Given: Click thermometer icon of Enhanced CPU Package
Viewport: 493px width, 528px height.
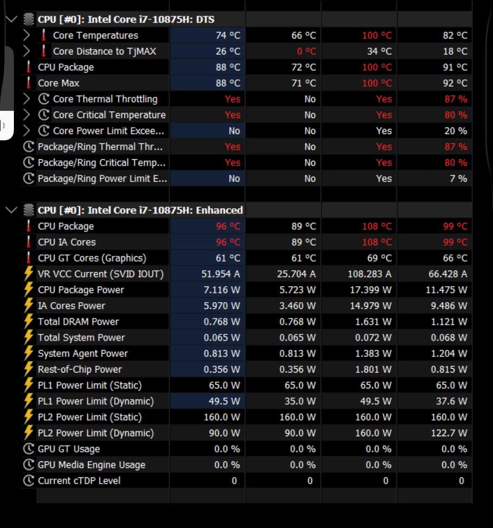Looking at the screenshot, I should pyautogui.click(x=29, y=226).
